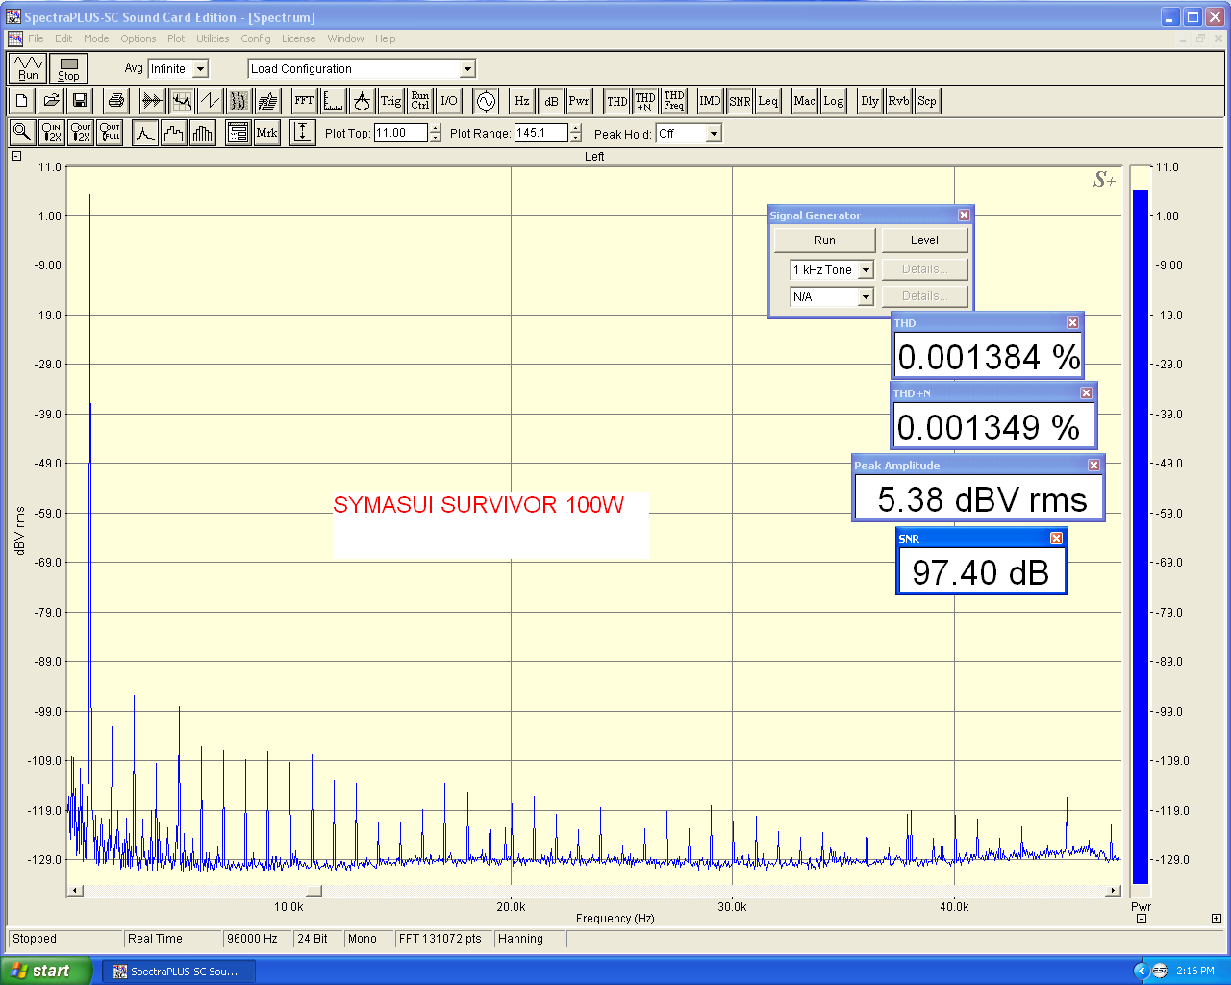Image resolution: width=1231 pixels, height=985 pixels.
Task: Click the Mrk marker button
Action: [267, 133]
